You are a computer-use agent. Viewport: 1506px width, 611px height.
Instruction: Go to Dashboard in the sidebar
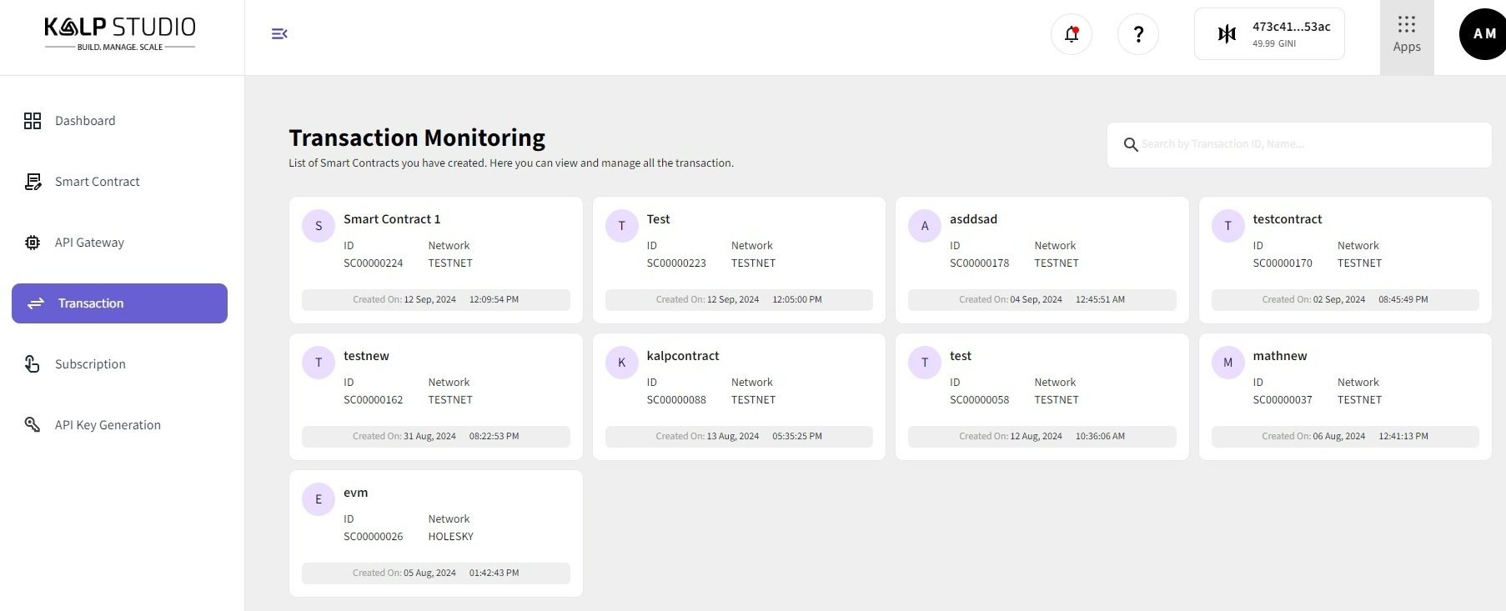point(85,121)
